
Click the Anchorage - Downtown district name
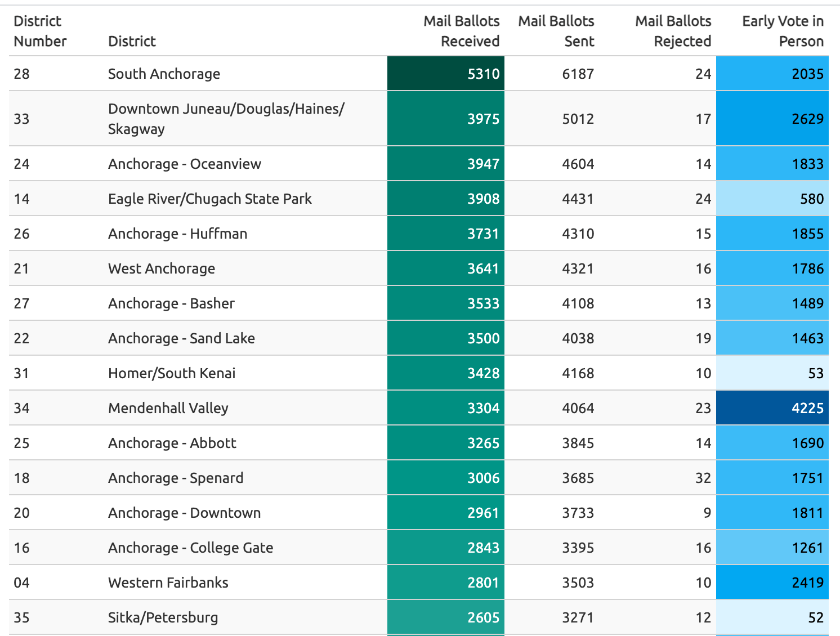(185, 513)
